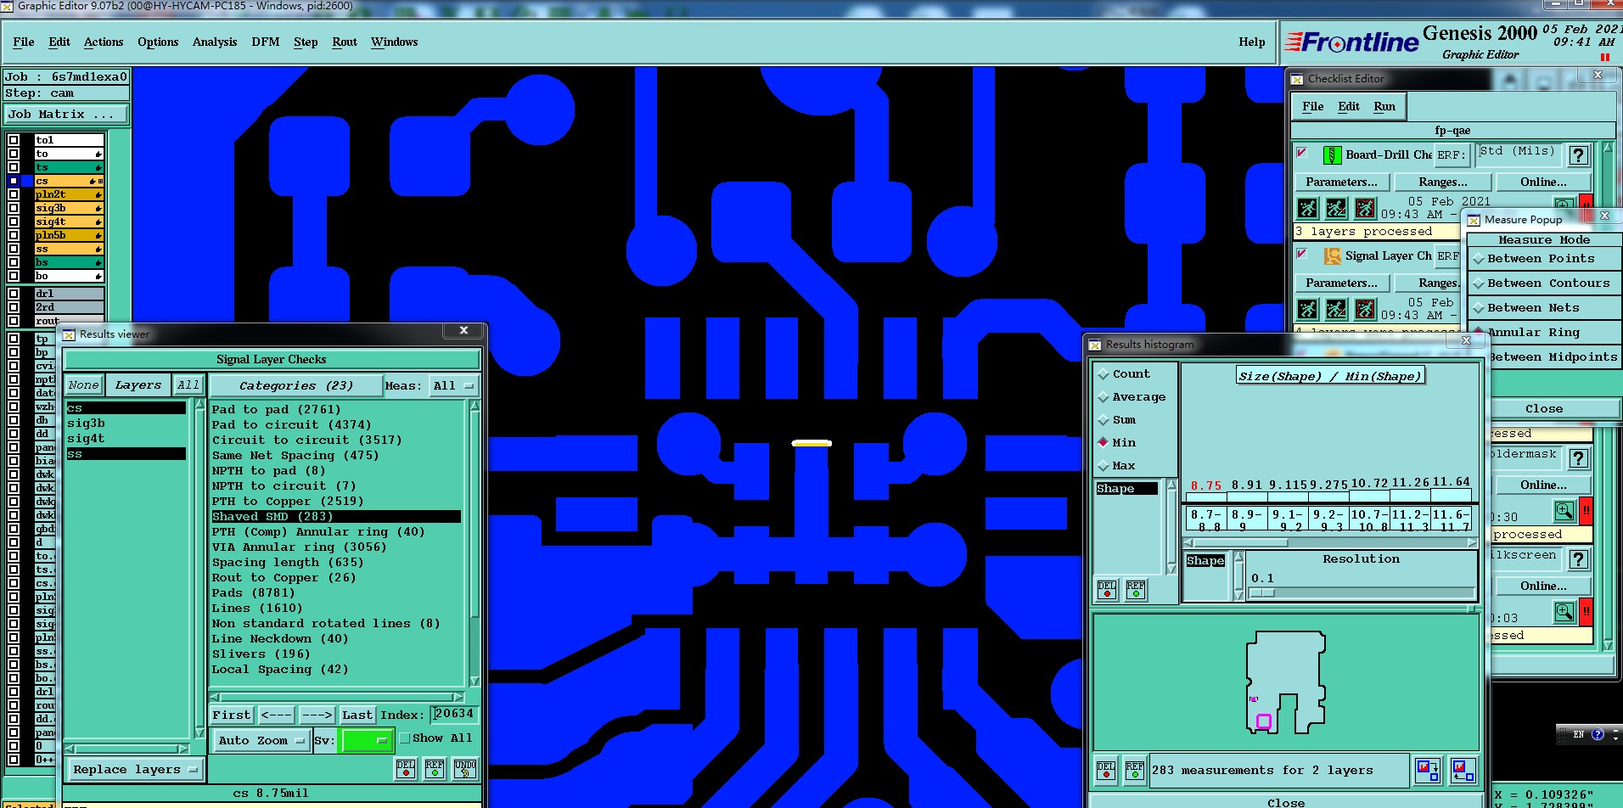Select Line Neckdown (40) category
The height and width of the screenshot is (808, 1623).
(x=280, y=639)
